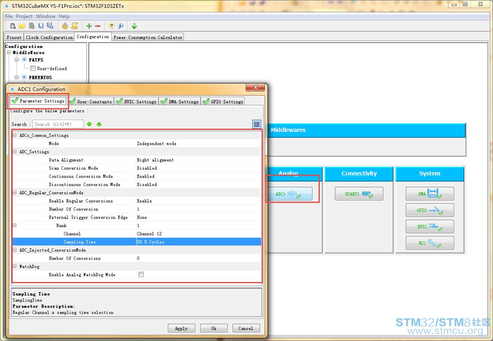Collapse the ADC_Regular_ConversionMode group
This screenshot has height=341, width=493.
point(15,193)
